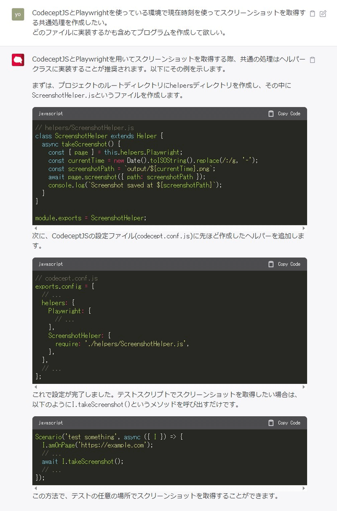337x511 pixels.
Task: Click javascript label of first code block
Action: coord(51,114)
